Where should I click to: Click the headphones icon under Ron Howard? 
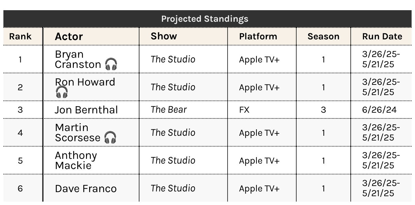click(x=62, y=92)
